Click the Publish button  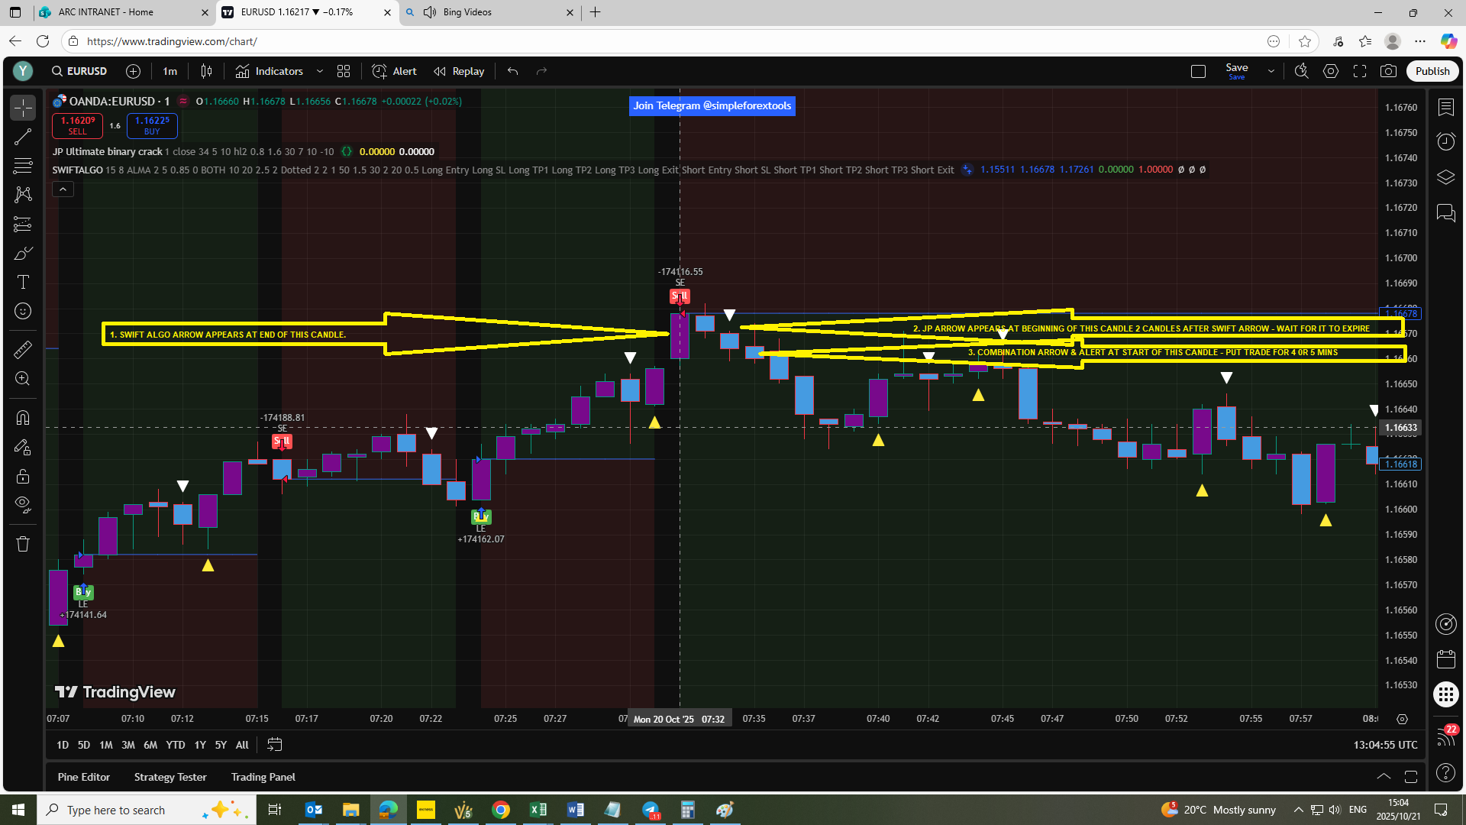click(1432, 71)
